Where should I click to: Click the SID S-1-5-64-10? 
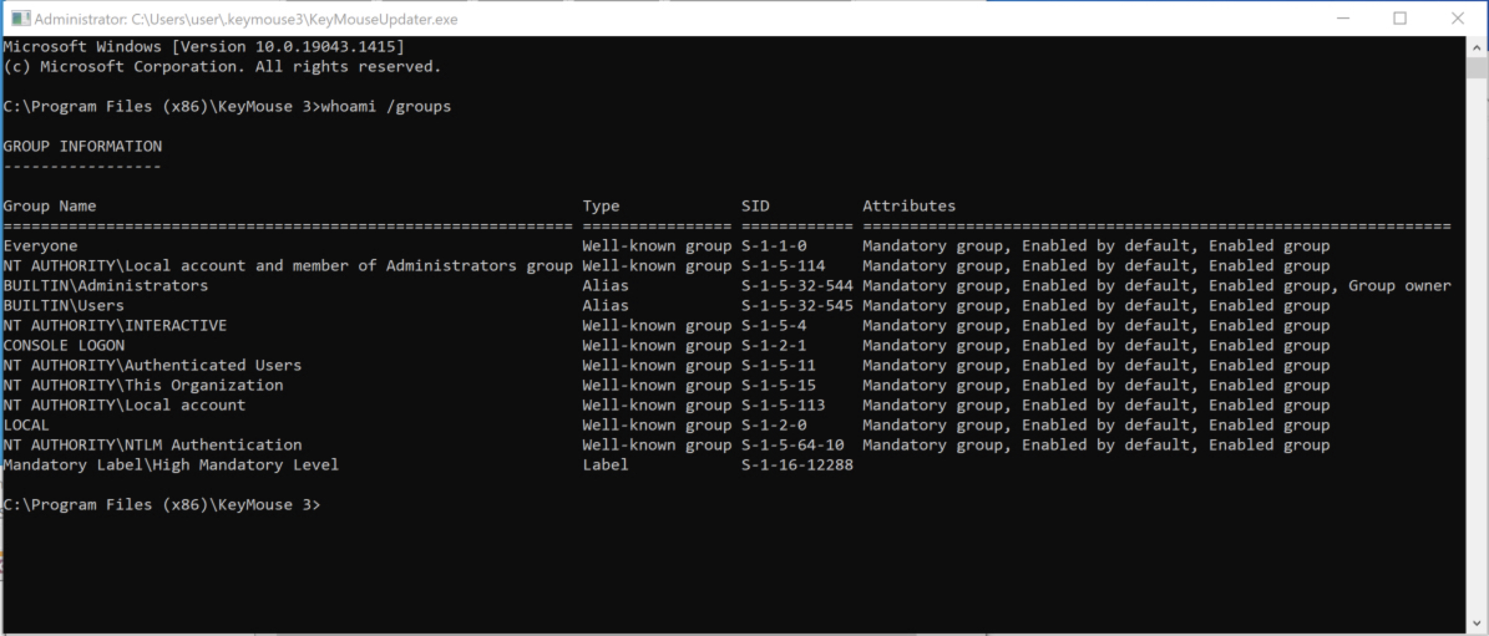tap(792, 445)
